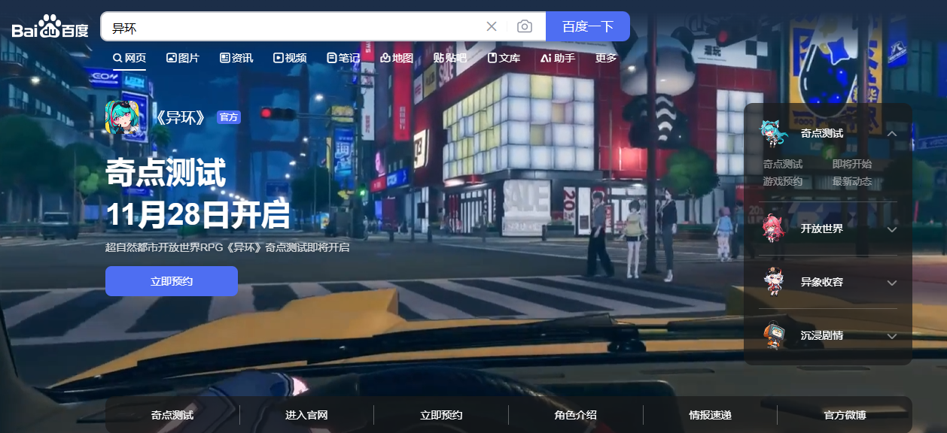This screenshot has width=947, height=433.
Task: Open 角色介绍 in the bottom bar
Action: point(576,415)
